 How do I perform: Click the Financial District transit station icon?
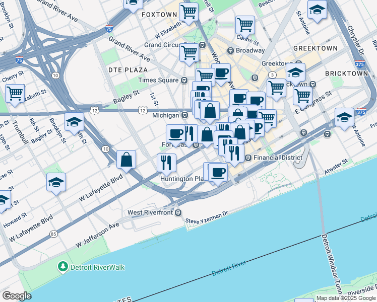pos(248,158)
